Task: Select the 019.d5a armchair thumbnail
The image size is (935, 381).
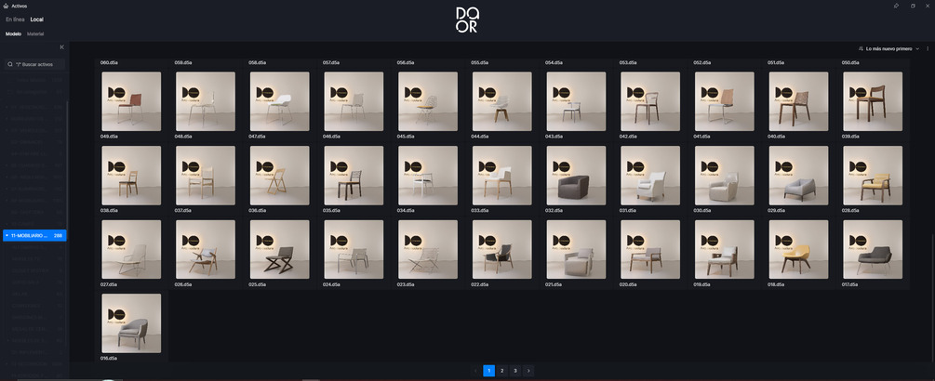Action: pos(725,249)
